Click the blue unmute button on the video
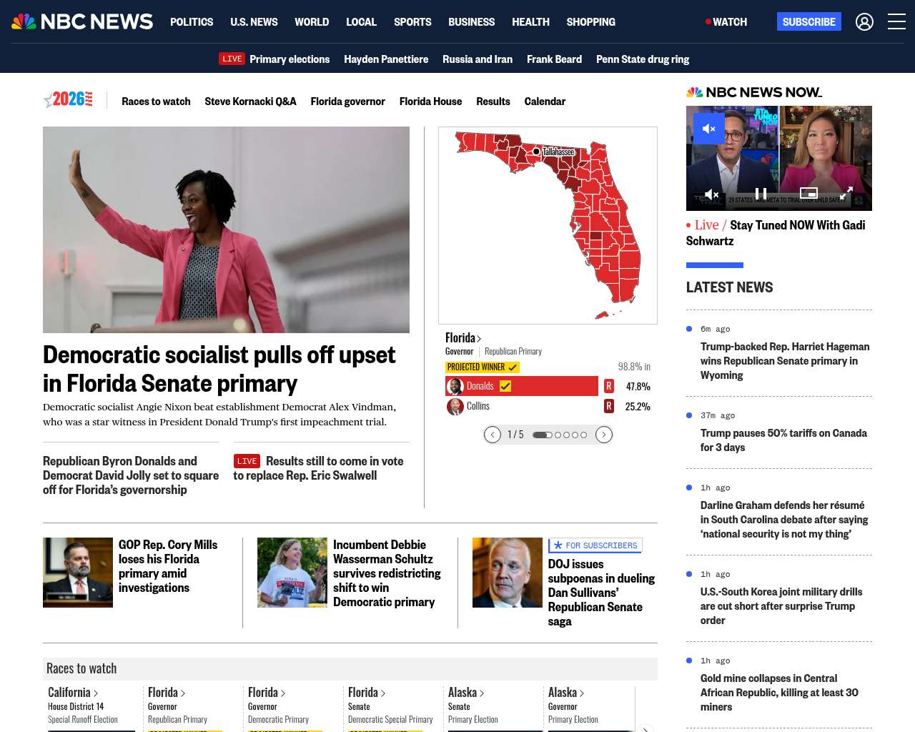The image size is (915, 732). click(x=708, y=129)
